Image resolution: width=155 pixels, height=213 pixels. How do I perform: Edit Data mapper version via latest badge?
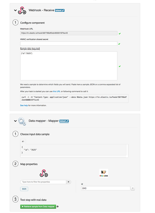click(64, 121)
